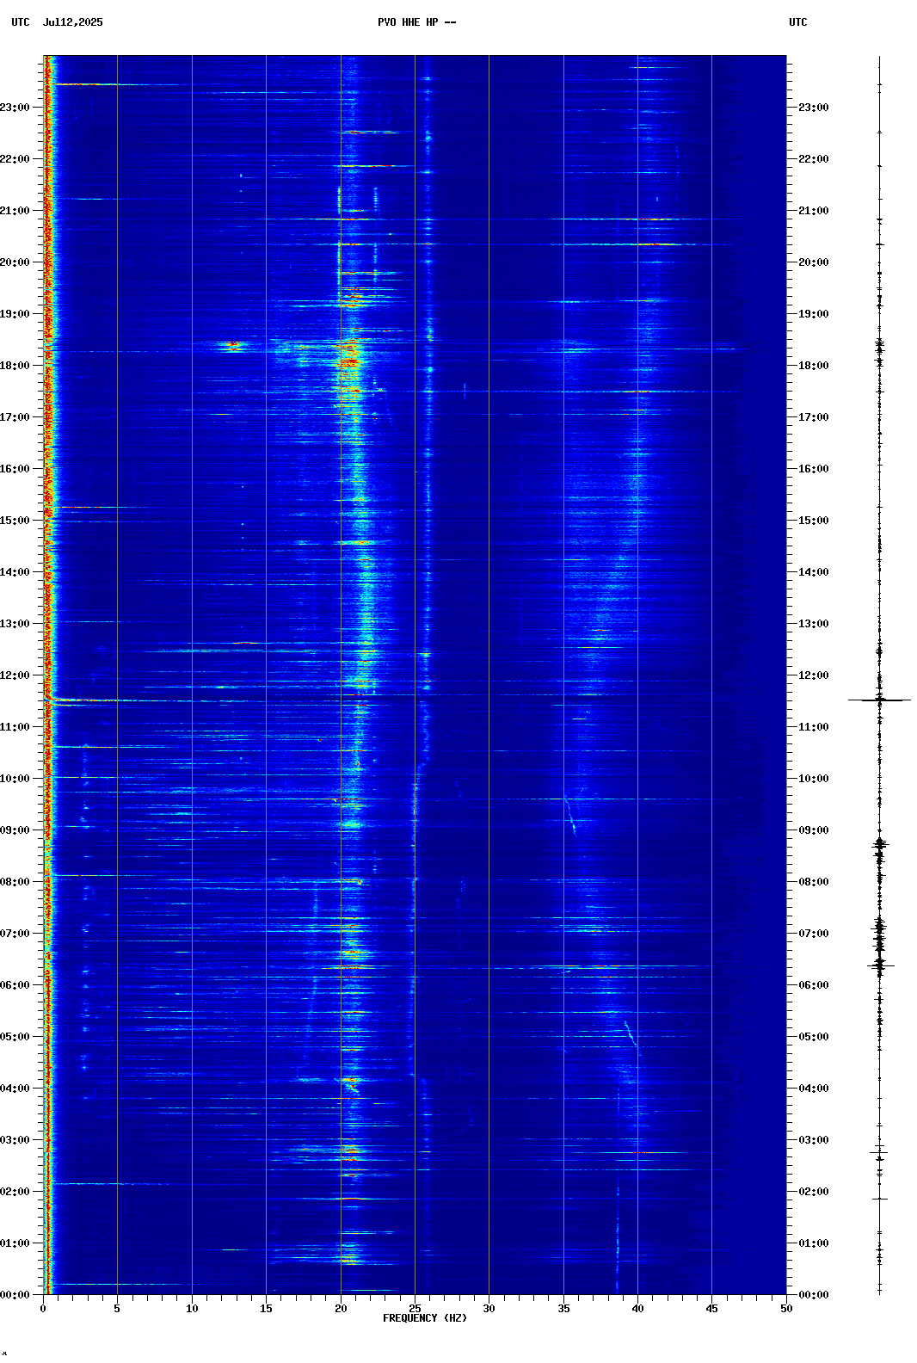The width and height of the screenshot is (917, 1363).
Task: Pick the 09:00 label on the right time axis
Action: (814, 830)
